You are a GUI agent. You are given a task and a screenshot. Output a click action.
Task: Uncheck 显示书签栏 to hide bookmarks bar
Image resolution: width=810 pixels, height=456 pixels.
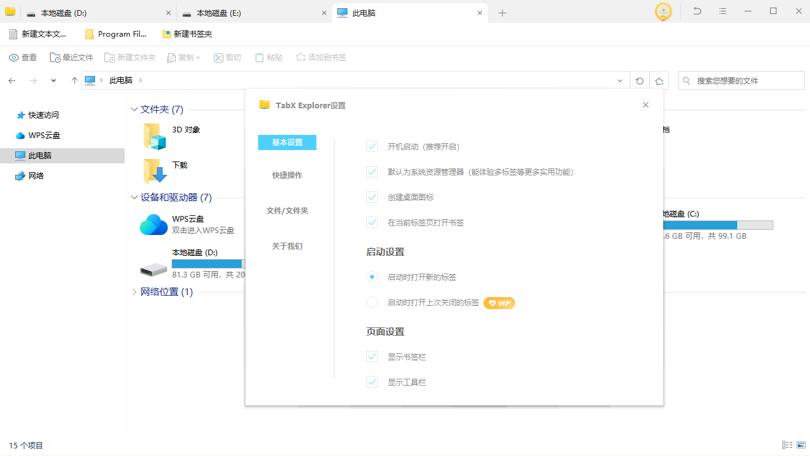tap(372, 357)
